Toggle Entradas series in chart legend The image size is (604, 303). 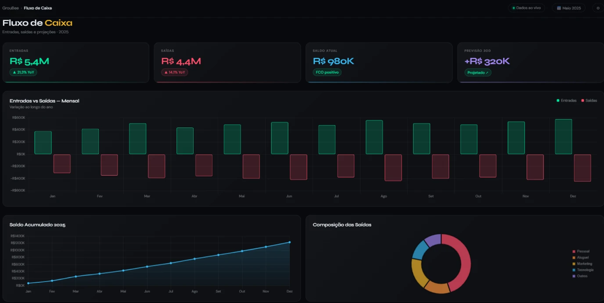click(x=567, y=101)
